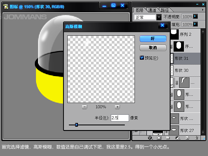This screenshot has height=156, width=208.
Task: Click the mask thumbnail of 序… layer
Action: [179, 46]
